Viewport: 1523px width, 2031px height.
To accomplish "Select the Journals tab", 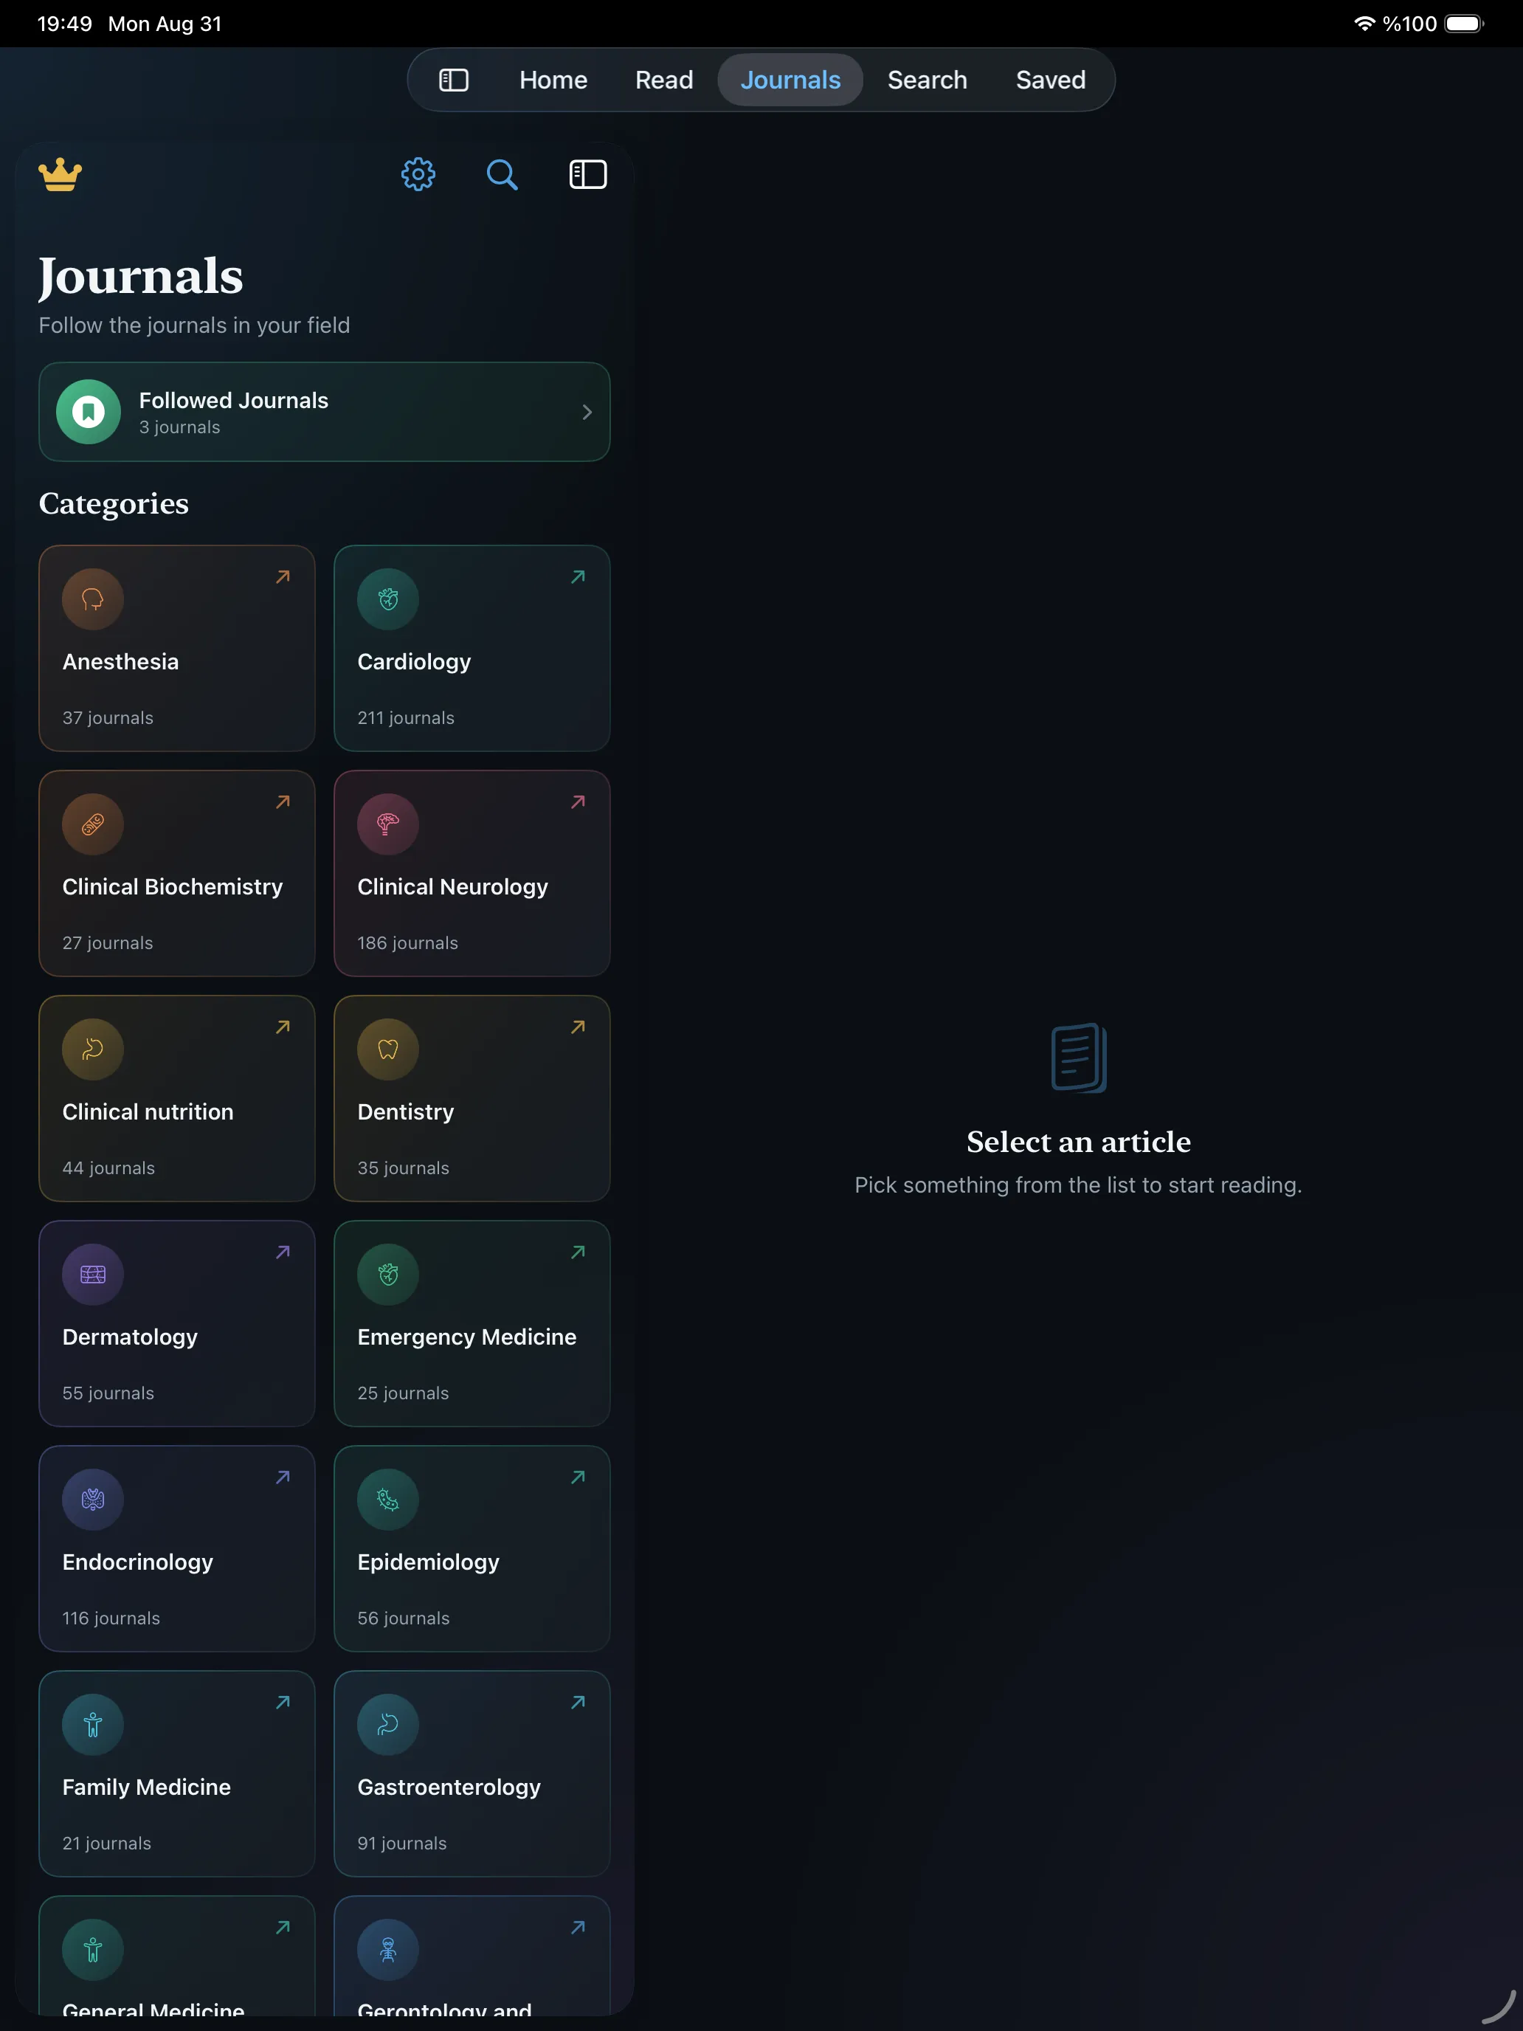I will 790,80.
